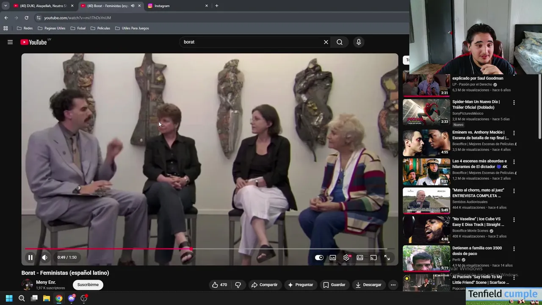The image size is (542, 305).
Task: Open the Fobal bookmark folder
Action: click(78, 28)
